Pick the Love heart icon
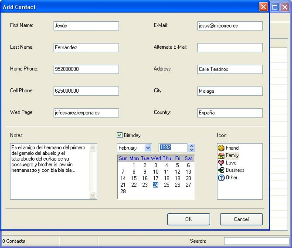292x248 pixels. pyautogui.click(x=221, y=163)
